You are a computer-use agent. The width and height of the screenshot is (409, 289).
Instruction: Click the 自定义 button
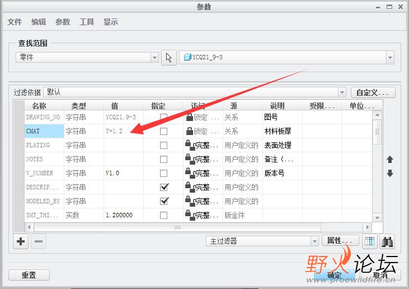point(373,92)
